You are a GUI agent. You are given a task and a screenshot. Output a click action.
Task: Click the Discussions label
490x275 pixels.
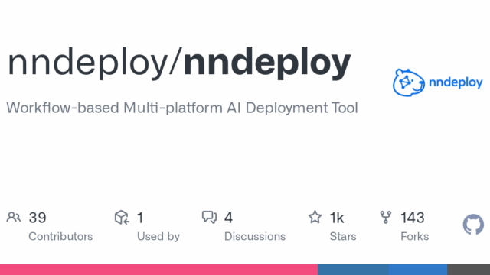coord(255,236)
